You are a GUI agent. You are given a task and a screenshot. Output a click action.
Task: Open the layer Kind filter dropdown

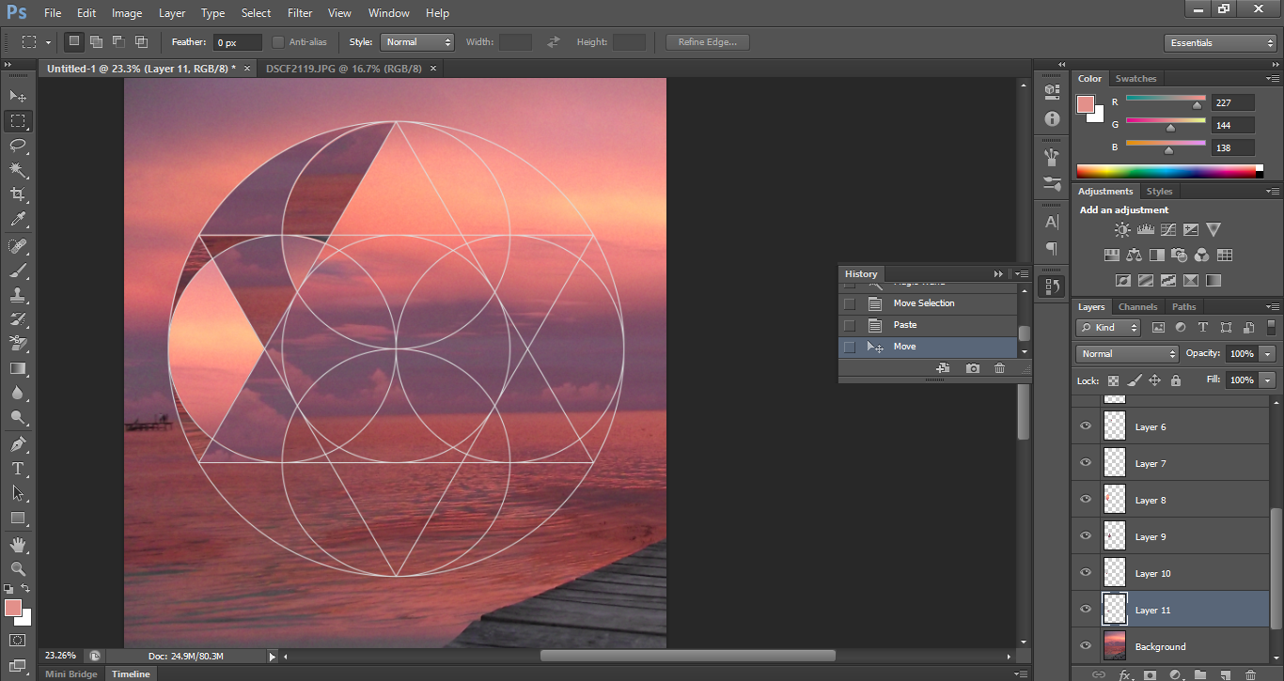pos(1108,328)
